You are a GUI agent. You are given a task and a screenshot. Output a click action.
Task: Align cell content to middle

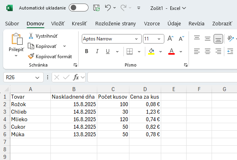pyautogui.click(x=208, y=38)
